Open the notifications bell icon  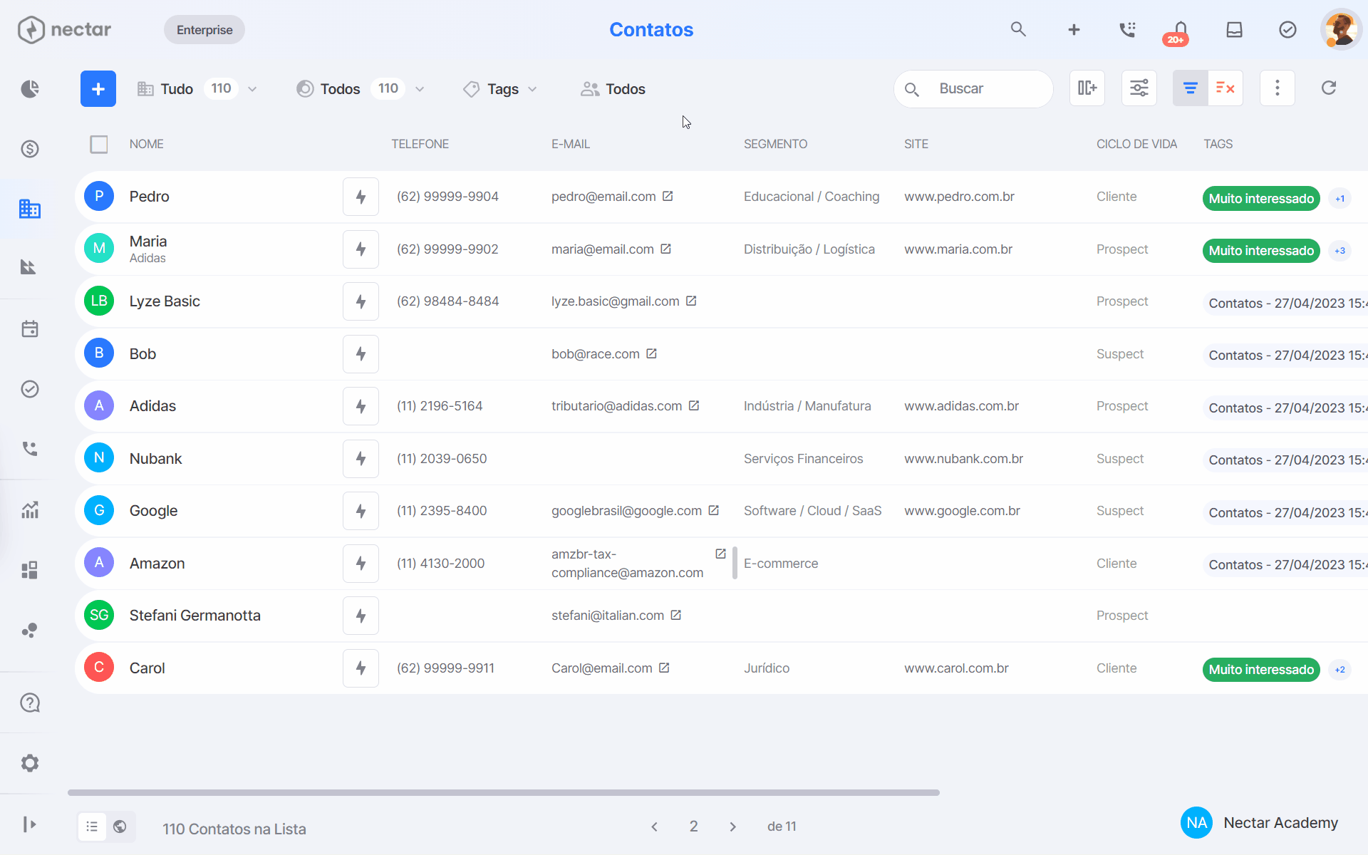coord(1180,30)
